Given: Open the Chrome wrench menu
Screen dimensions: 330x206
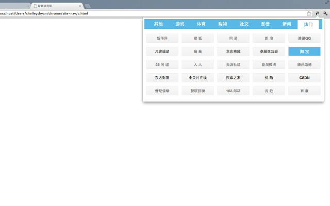Looking at the screenshot, I should [325, 14].
